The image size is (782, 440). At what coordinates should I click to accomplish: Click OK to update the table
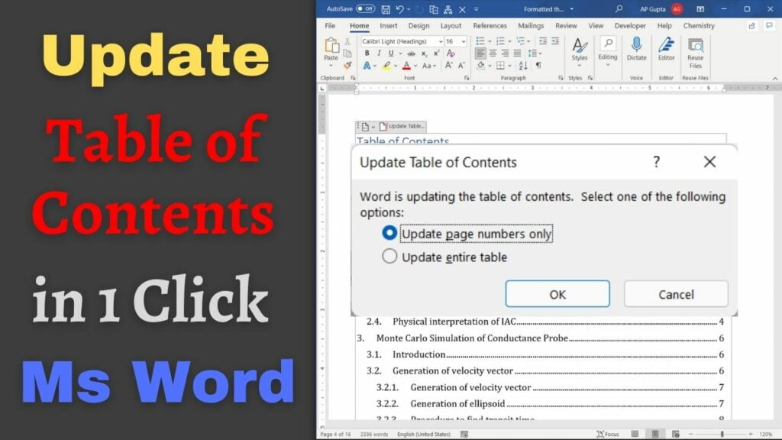tap(557, 294)
